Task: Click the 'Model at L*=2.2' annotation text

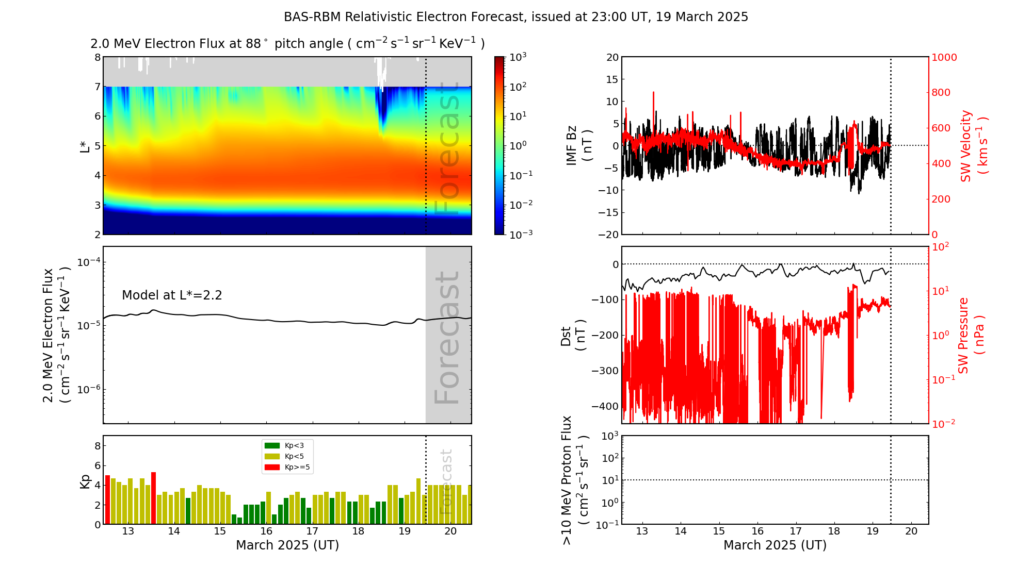Action: (x=172, y=295)
